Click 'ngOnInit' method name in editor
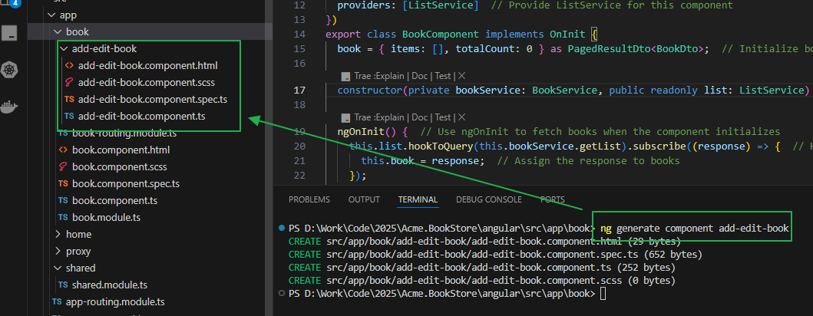This screenshot has height=316, width=813. 361,132
